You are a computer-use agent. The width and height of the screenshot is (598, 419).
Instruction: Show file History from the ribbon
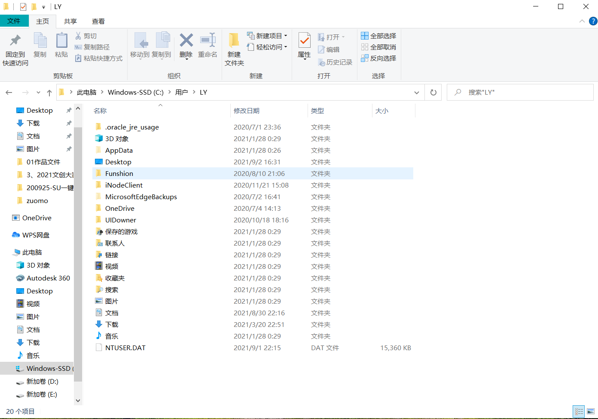(335, 62)
